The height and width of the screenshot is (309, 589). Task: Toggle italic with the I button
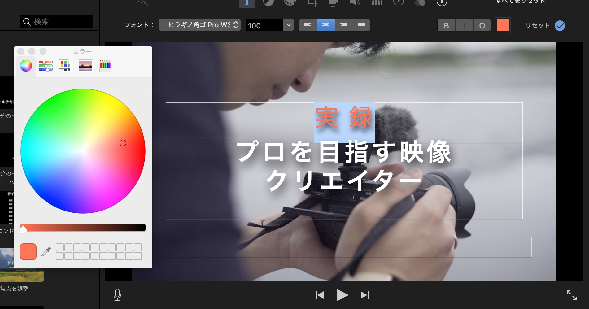(x=464, y=25)
